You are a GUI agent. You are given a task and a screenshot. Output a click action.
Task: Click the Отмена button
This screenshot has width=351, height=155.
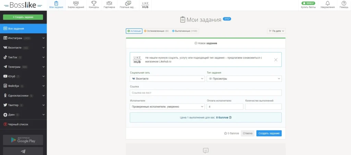point(247,133)
